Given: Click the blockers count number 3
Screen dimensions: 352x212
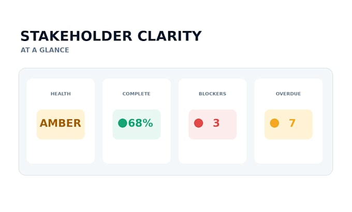Looking at the screenshot, I should pyautogui.click(x=216, y=123).
